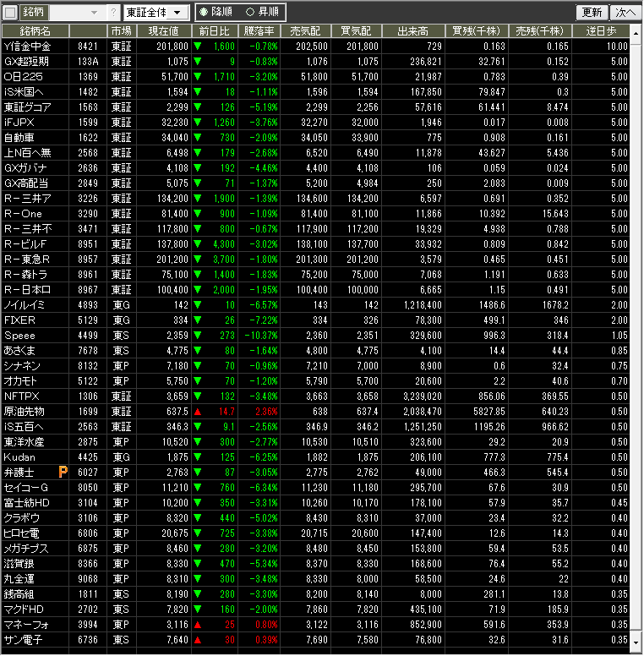Expand the 銘柄 combo box arrow
The image size is (644, 656).
94,13
